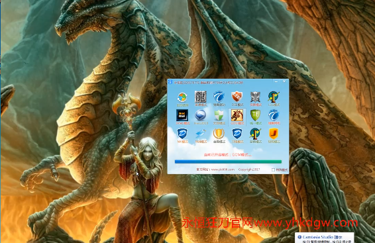Choose the gold shield mode icon
The height and width of the screenshot is (243, 375).
(x=219, y=134)
